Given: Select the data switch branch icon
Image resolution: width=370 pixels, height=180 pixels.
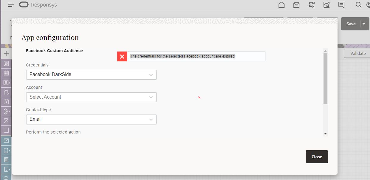Looking at the screenshot, I should (x=6, y=92).
